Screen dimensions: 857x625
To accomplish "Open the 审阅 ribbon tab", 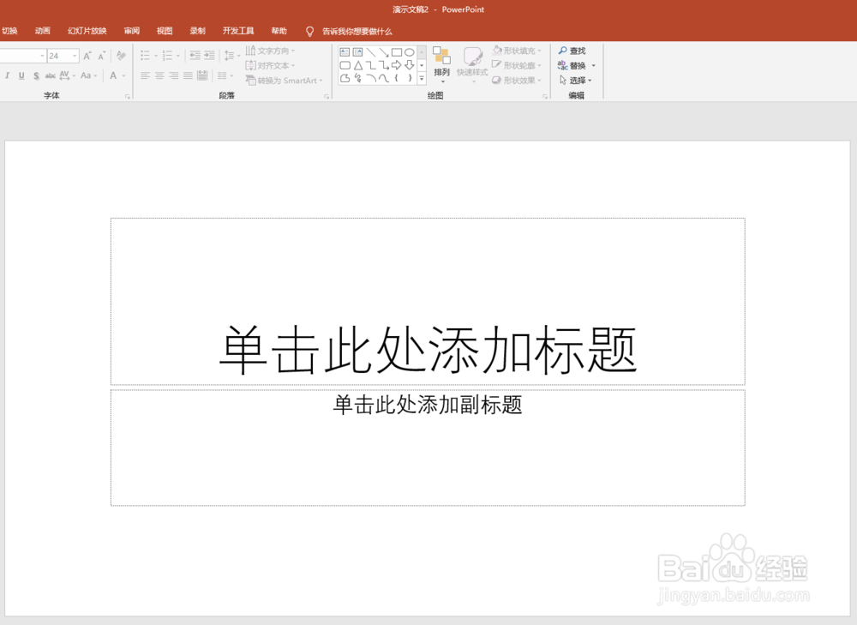I will pos(130,30).
